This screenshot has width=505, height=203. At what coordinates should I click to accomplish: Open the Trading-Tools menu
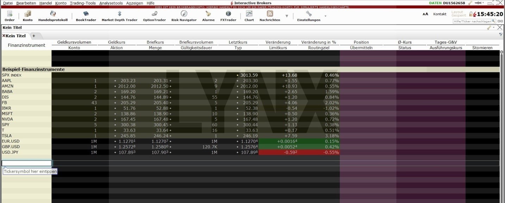[x=83, y=3]
